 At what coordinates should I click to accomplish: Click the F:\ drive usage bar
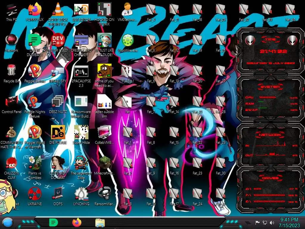[x=269, y=195]
